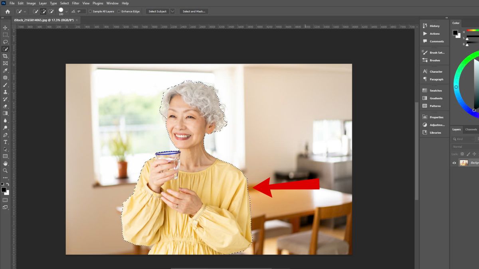Select the Blur tool

pos(5,120)
